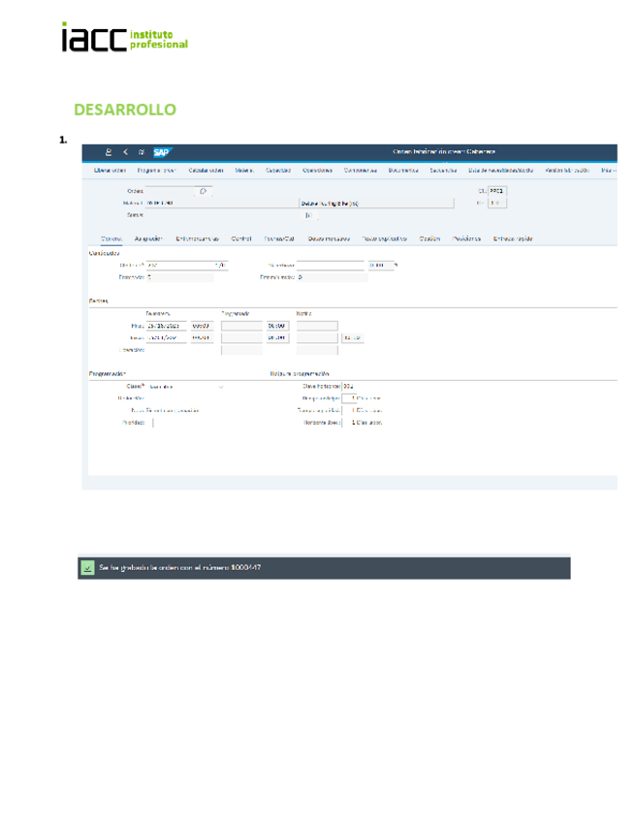Open the Fechas/Ctd tab

pos(279,239)
